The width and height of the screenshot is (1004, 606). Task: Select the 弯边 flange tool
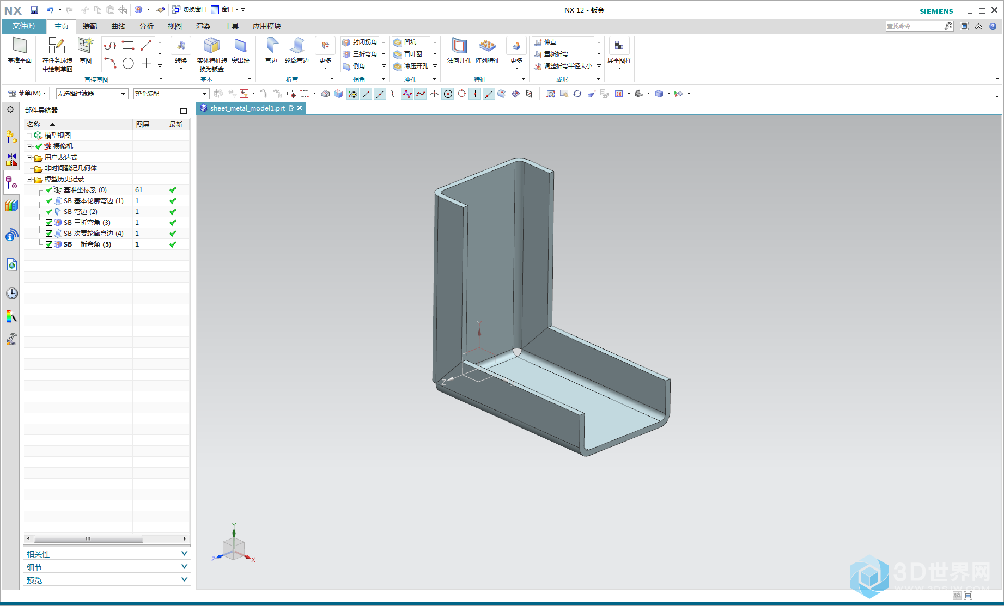point(271,51)
